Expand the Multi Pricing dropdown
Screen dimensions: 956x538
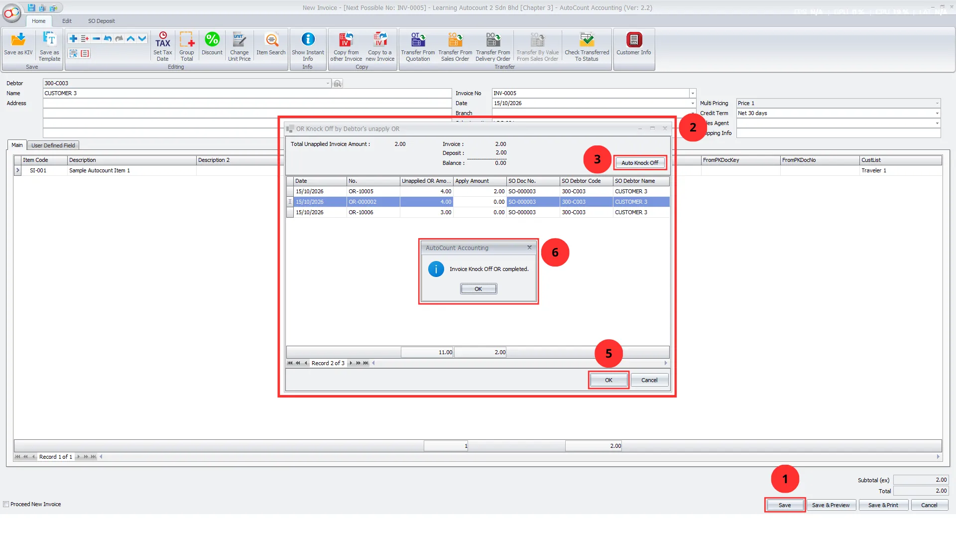pos(937,104)
